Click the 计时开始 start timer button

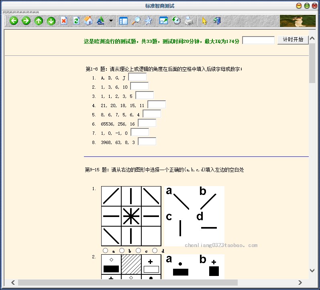[293, 40]
